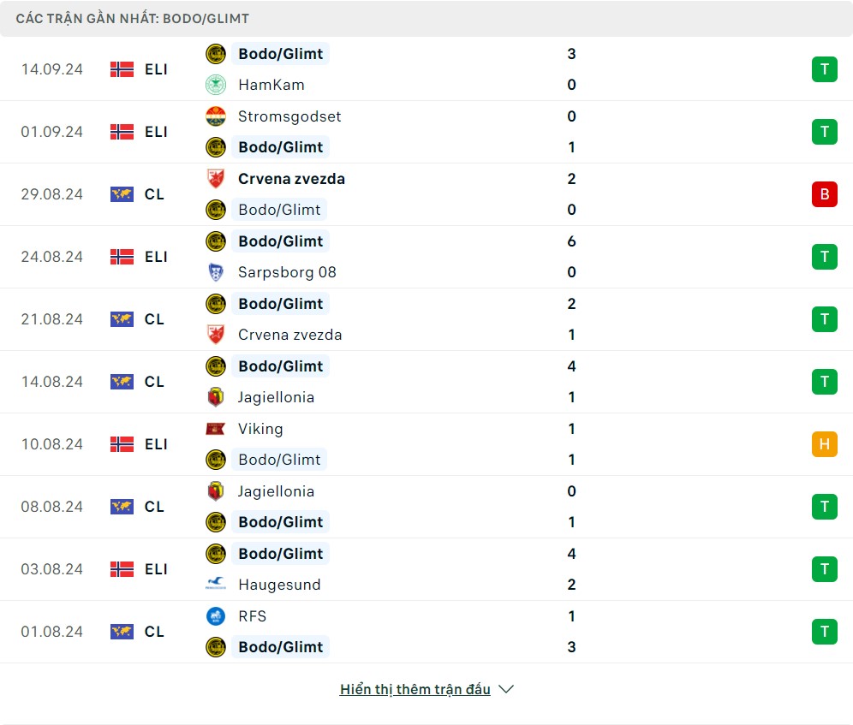
Task: Click Crvena zvezda crest in 29.08.24 match
Action: [216, 179]
